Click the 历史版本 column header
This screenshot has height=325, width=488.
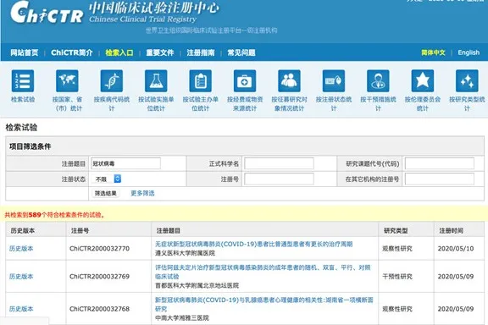(x=22, y=230)
